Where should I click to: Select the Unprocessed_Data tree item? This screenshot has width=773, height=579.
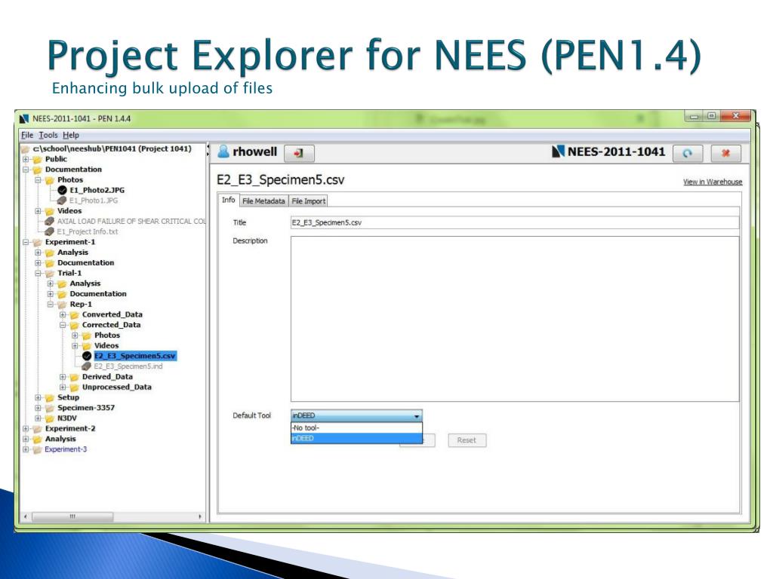point(117,387)
